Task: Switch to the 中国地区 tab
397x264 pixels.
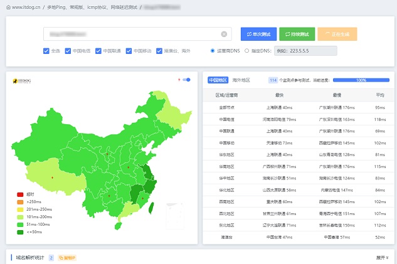Action: (x=218, y=80)
